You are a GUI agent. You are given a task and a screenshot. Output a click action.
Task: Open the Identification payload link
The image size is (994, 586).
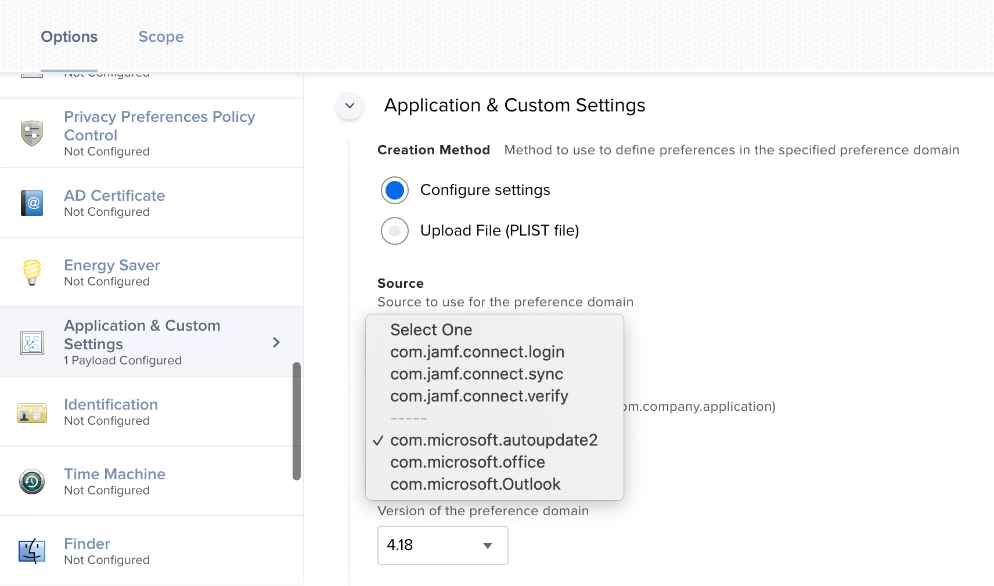111,404
